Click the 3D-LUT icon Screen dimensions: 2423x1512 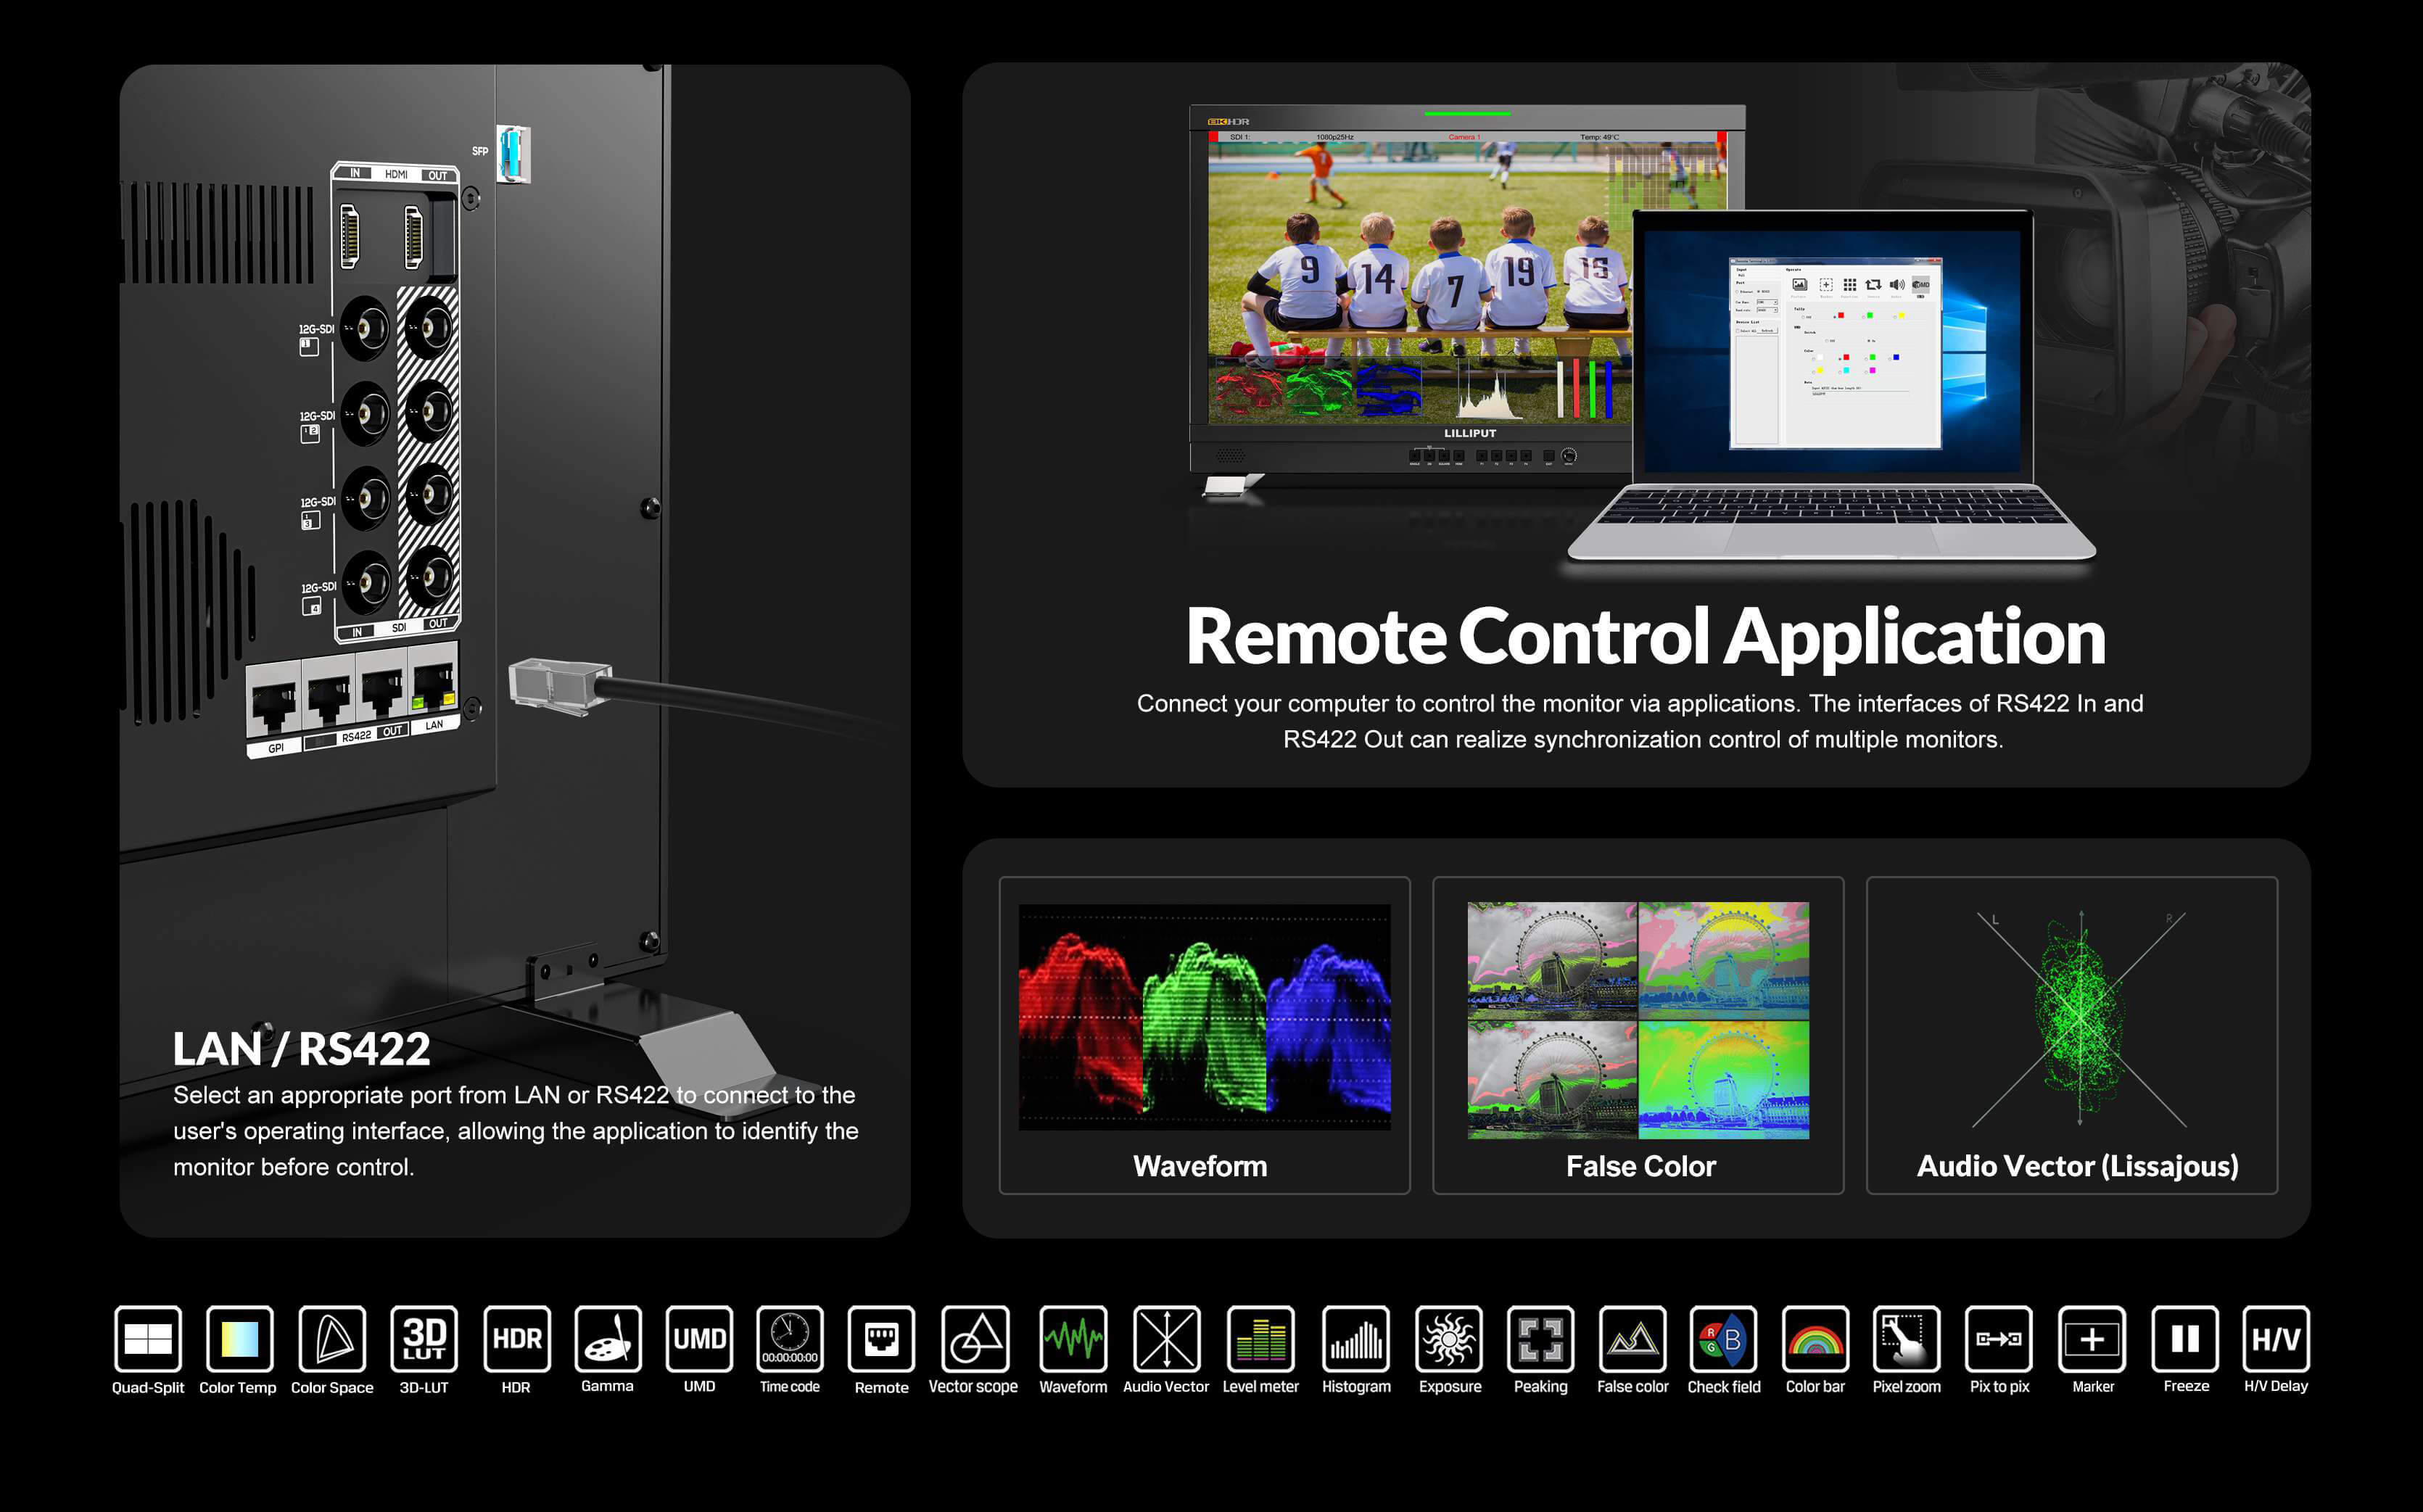pos(424,1338)
